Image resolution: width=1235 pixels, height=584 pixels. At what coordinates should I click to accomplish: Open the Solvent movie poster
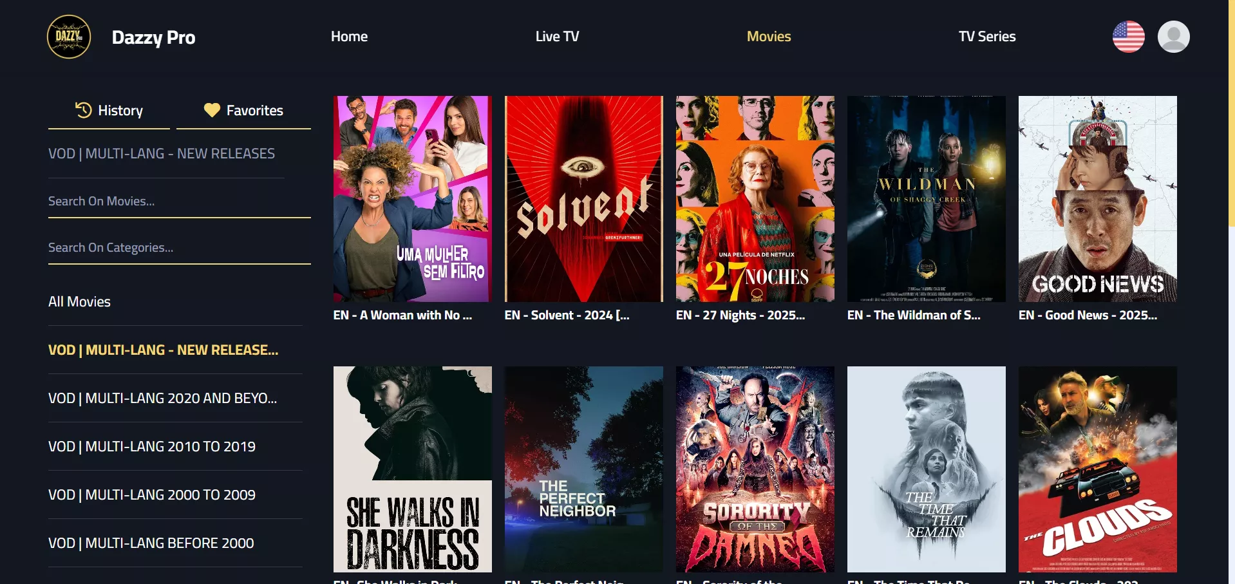tap(584, 199)
